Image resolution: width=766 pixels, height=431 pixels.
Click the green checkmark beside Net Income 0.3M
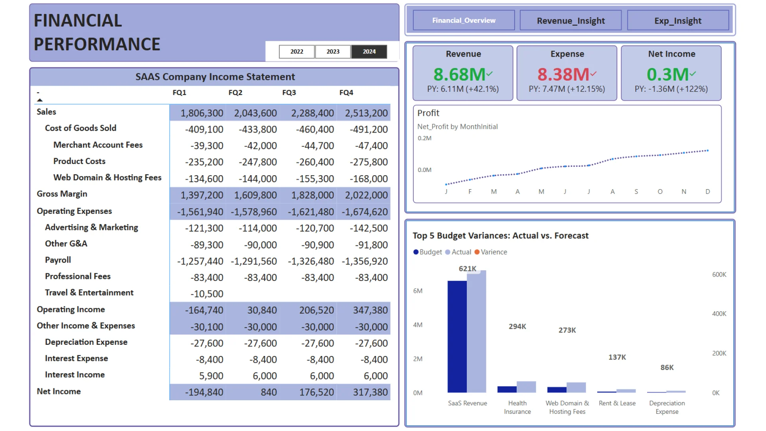[x=693, y=74]
